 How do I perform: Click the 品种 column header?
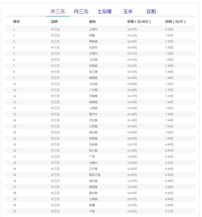(54, 22)
